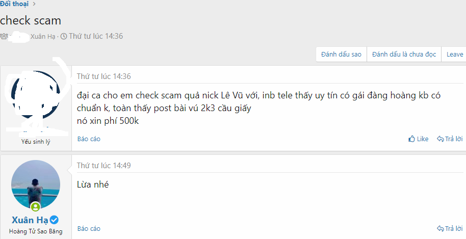466x239 pixels.
Task: Click the verified badge beside Xuân Hạ
Action: point(54,220)
